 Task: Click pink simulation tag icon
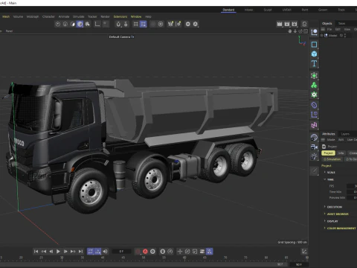[314, 125]
